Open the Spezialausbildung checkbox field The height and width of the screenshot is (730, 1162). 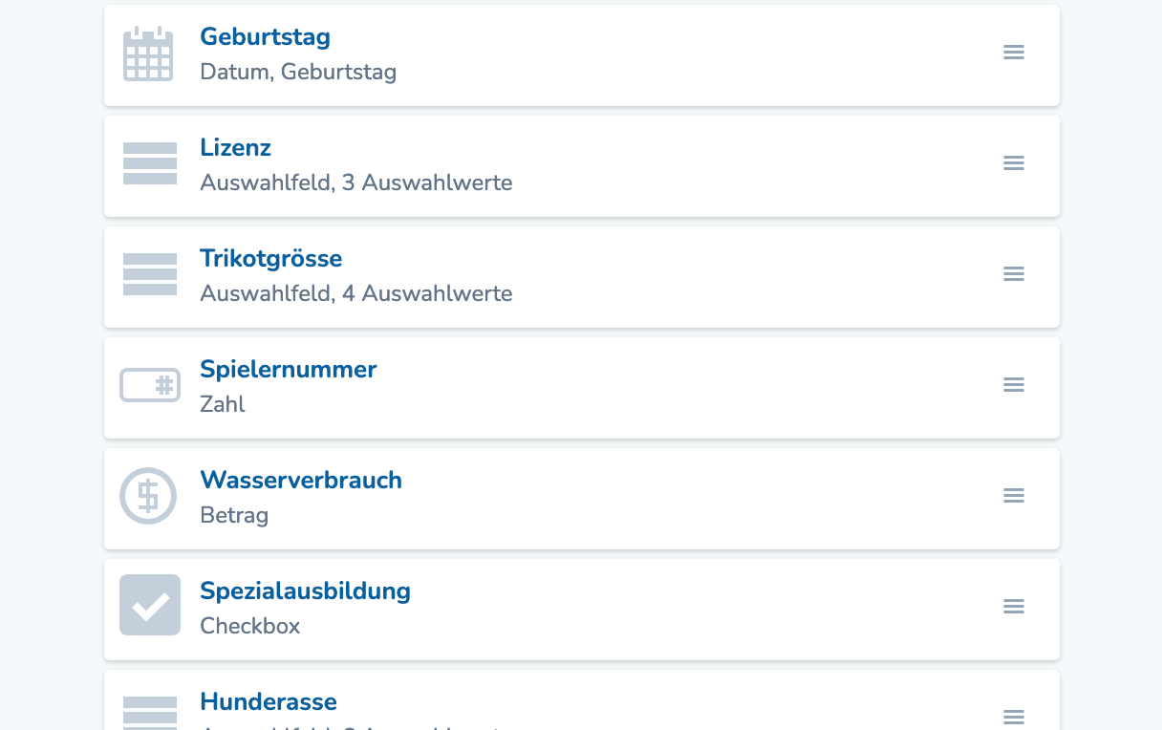pyautogui.click(x=306, y=591)
